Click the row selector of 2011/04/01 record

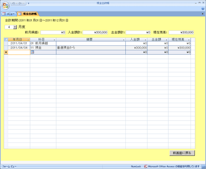(x=6, y=43)
